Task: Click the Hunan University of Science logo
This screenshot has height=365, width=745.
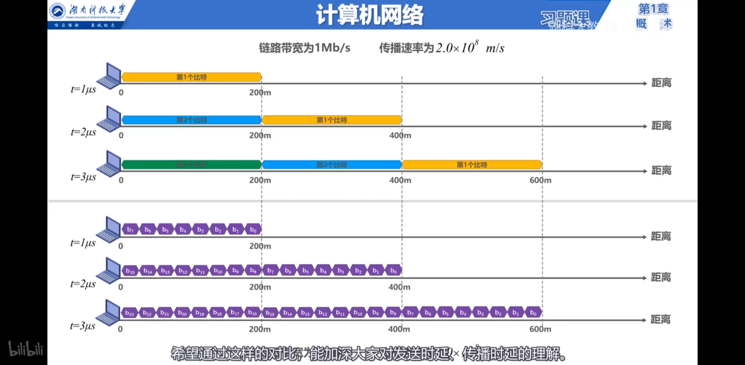Action: coord(56,10)
